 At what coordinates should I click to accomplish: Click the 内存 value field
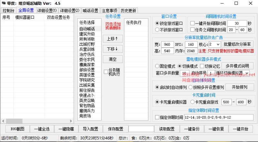click(191, 51)
